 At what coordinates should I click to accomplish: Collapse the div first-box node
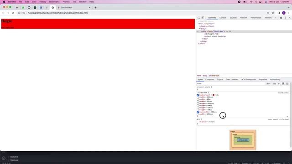coord(201,31)
